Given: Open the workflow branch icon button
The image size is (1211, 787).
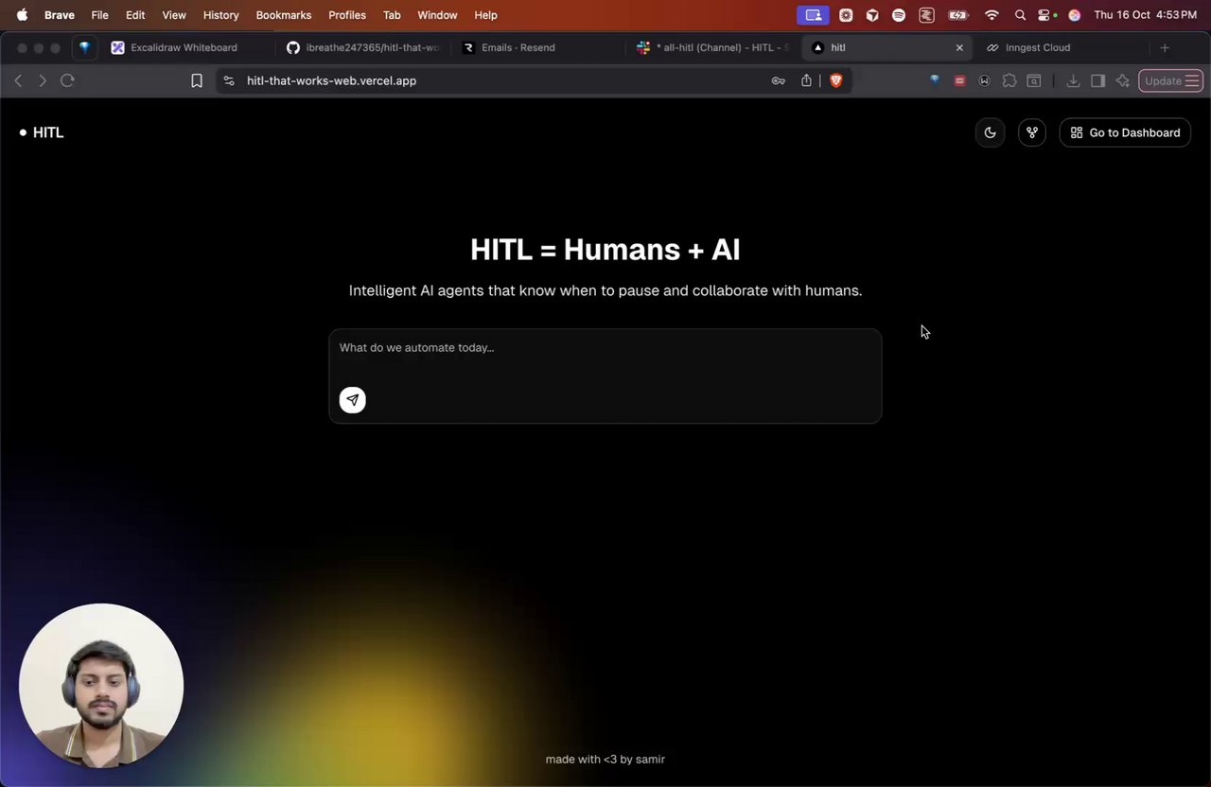Looking at the screenshot, I should pos(1032,132).
